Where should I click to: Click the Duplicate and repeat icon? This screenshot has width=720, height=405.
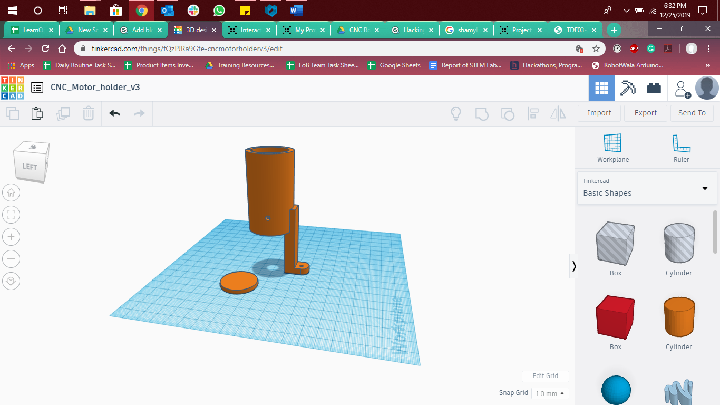click(x=63, y=113)
